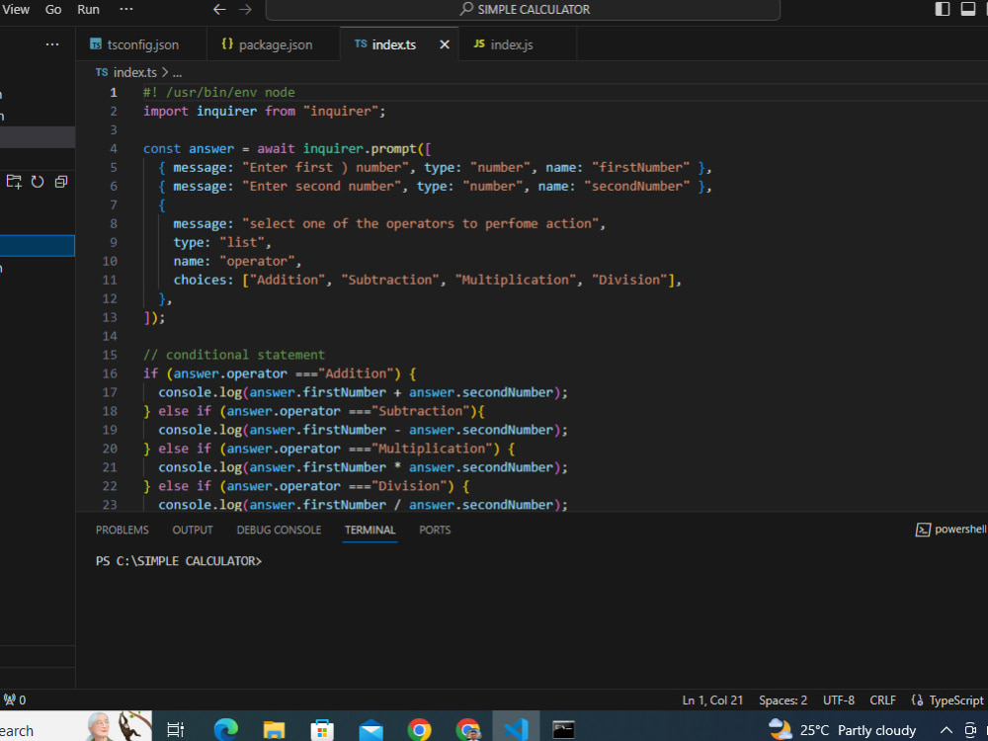Open the command prompt taskbar icon
988x741 pixels.
click(x=563, y=730)
